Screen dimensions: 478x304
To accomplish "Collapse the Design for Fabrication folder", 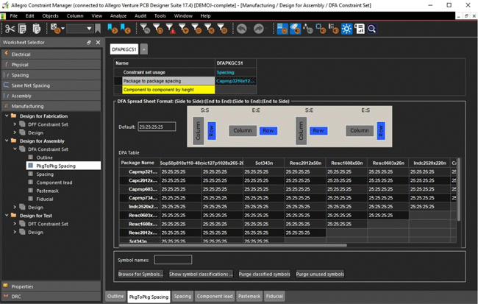I will click(7, 116).
